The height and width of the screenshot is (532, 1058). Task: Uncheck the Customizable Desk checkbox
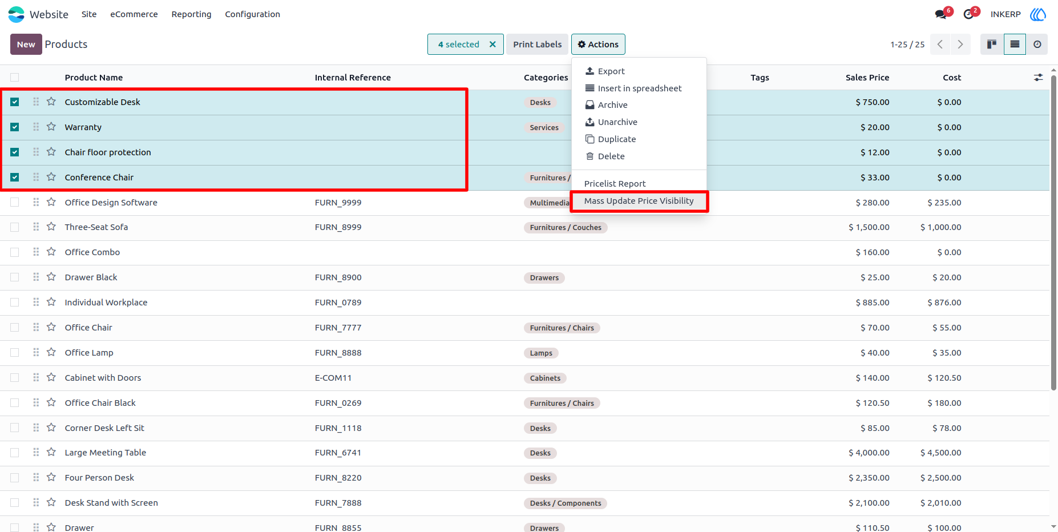15,102
